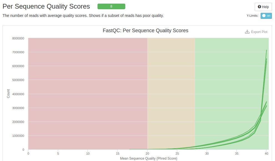Click the Y-Limits label text
Screen dimensions: 275x161
[252, 16]
